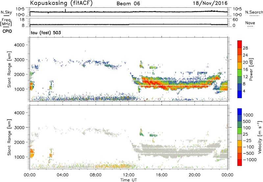Image resolution: width=263 pixels, height=182 pixels.
Task: Click the N.Sky legend label
Action: tap(6, 12)
